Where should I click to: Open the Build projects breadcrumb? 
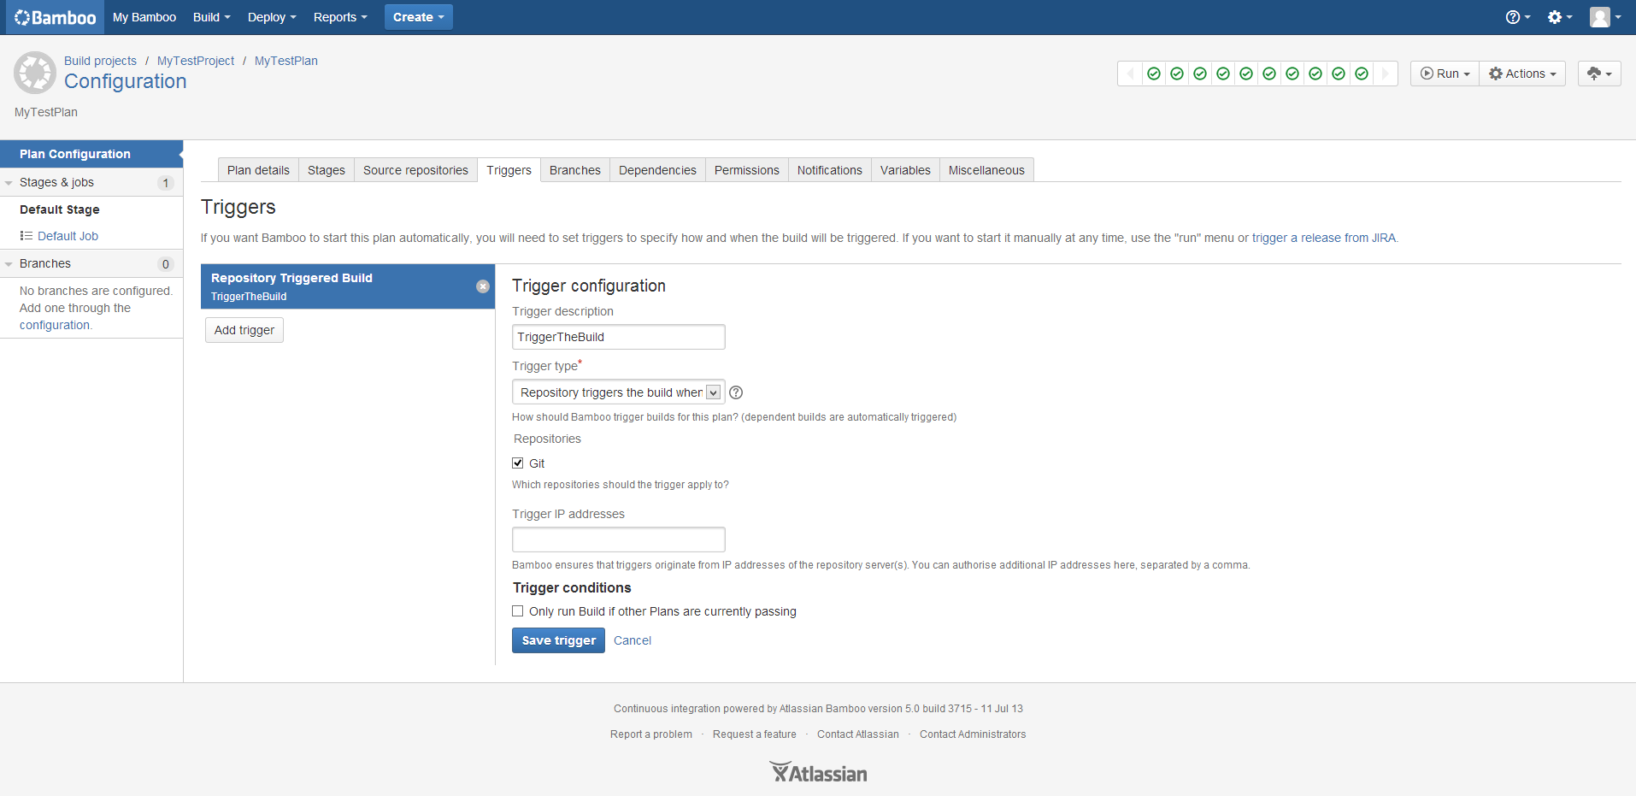click(x=100, y=61)
